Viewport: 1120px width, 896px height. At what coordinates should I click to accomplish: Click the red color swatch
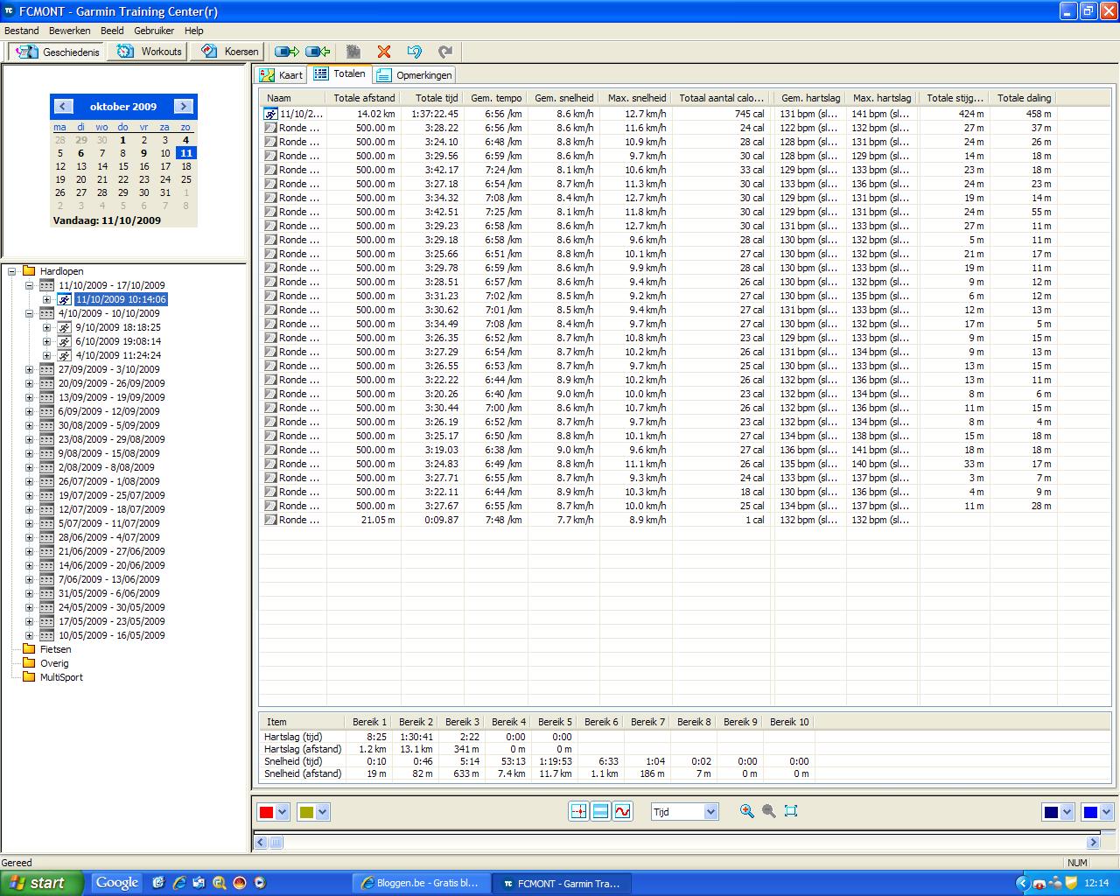pos(266,812)
